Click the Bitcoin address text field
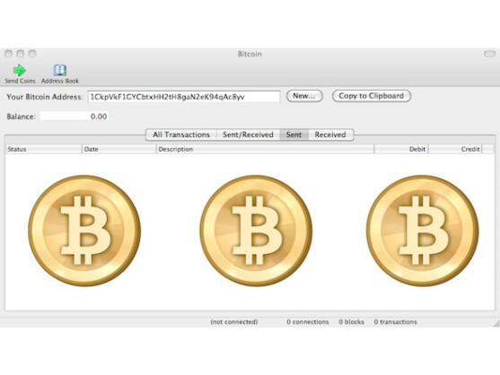Viewport: 500px width, 375px height. 184,97
